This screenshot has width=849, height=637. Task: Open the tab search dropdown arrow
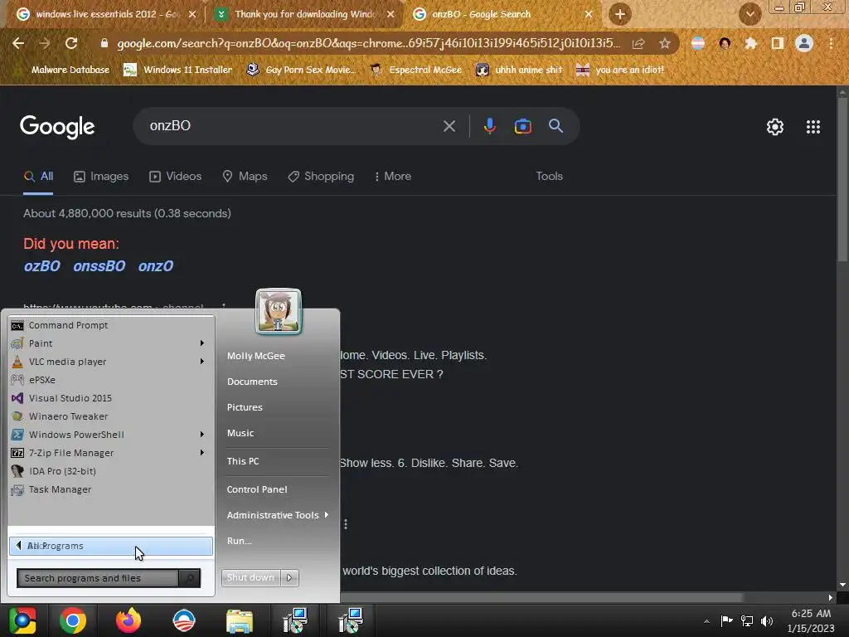(x=750, y=14)
